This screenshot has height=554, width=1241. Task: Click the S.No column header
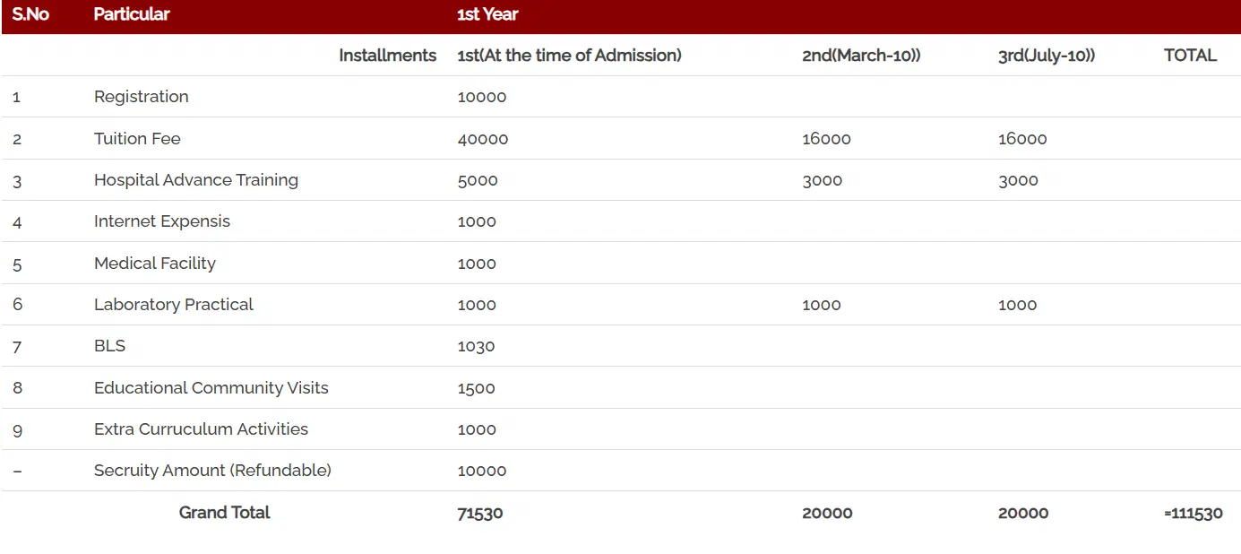pyautogui.click(x=30, y=14)
